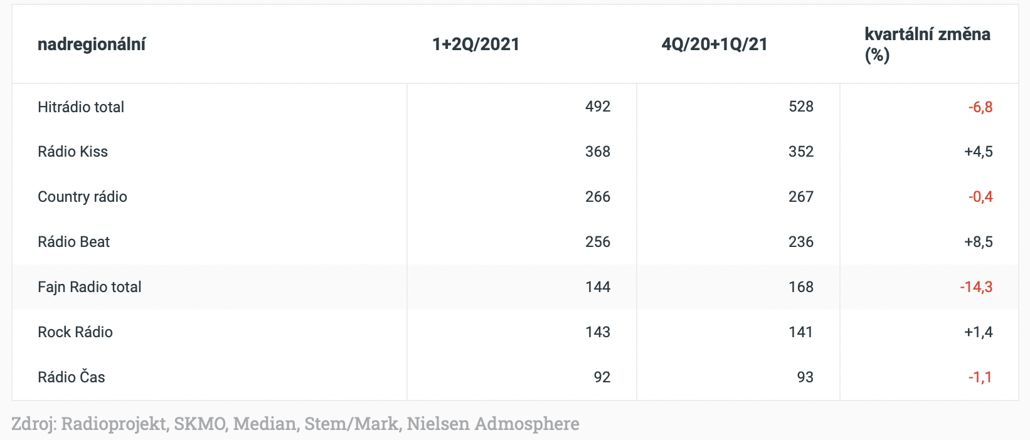Viewport: 1030px width, 440px height.
Task: Select the Fajn Radio total row
Action: [x=90, y=287]
